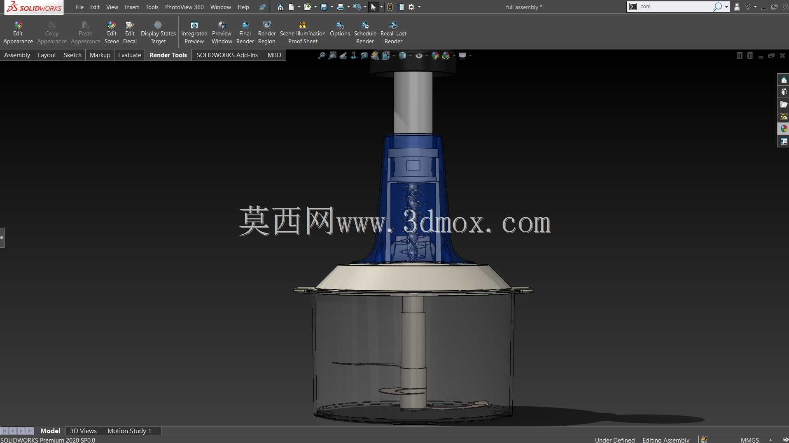Open the Preview Window
Image resolution: width=789 pixels, height=443 pixels.
click(222, 33)
